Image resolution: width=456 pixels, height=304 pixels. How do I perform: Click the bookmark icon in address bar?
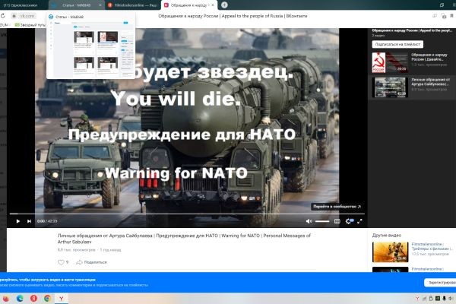[452, 16]
